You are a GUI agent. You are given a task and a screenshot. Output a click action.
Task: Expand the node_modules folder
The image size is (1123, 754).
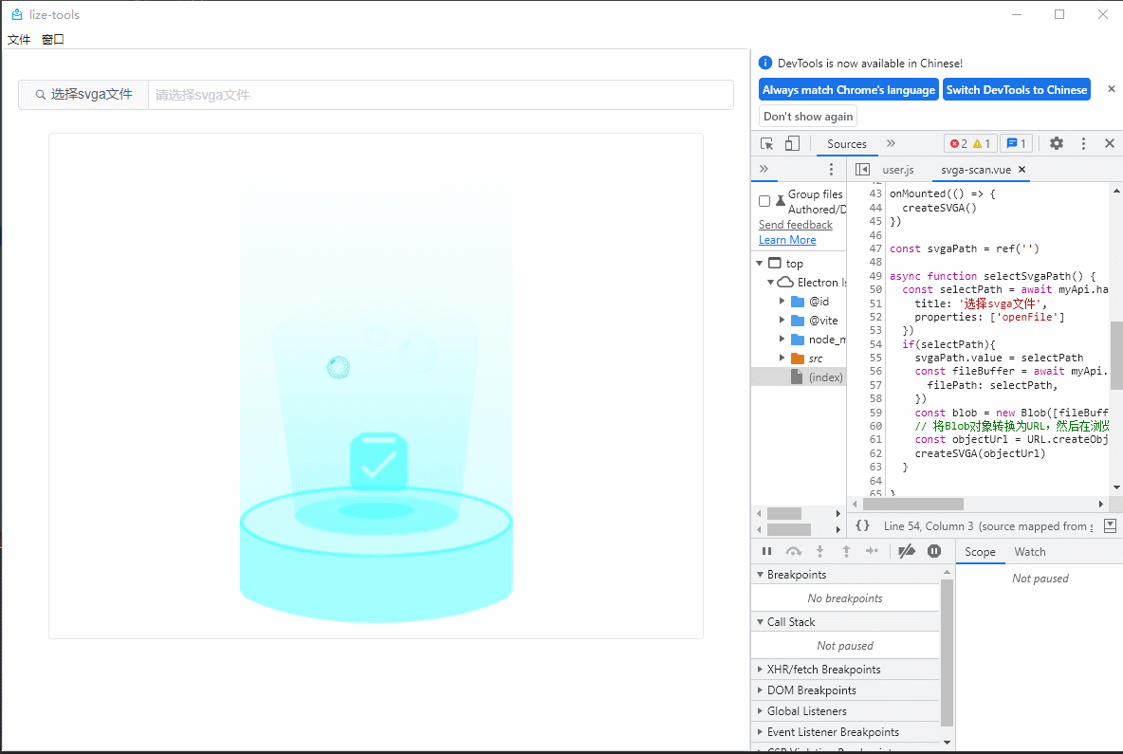click(782, 340)
